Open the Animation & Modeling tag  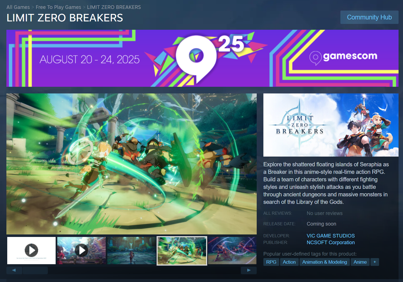tap(325, 262)
